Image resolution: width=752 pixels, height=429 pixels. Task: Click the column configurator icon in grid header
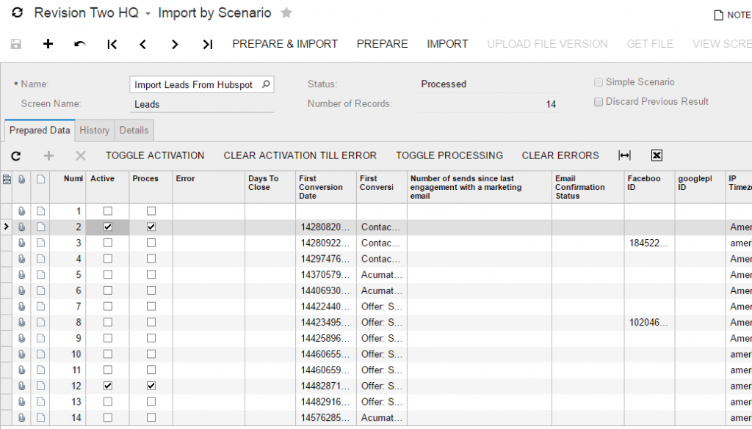tap(7, 180)
